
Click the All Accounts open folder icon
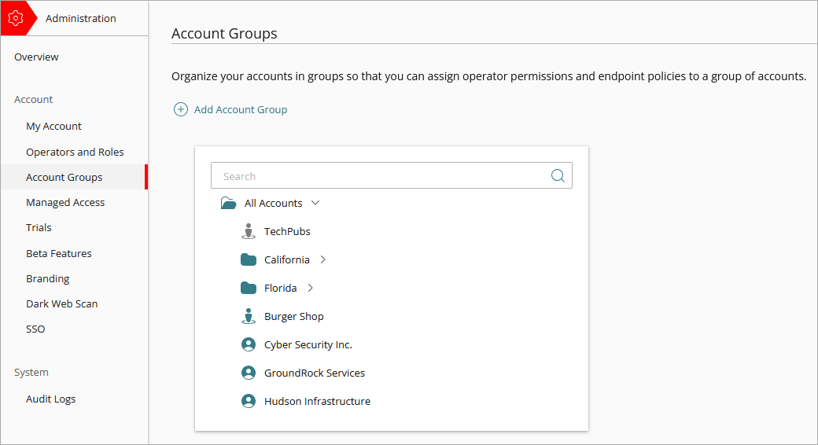pos(229,203)
